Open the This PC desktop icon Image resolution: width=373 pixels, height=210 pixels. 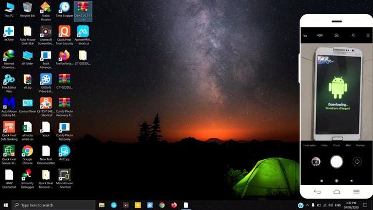[x=9, y=9]
